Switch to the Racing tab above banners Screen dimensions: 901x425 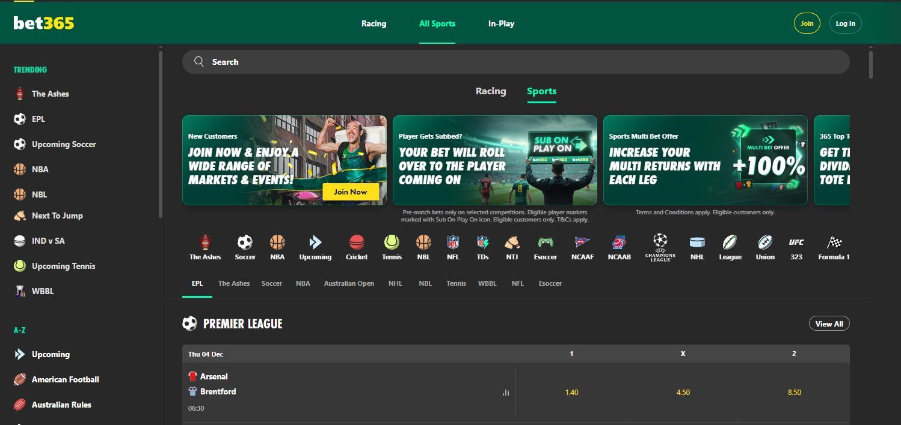[490, 91]
